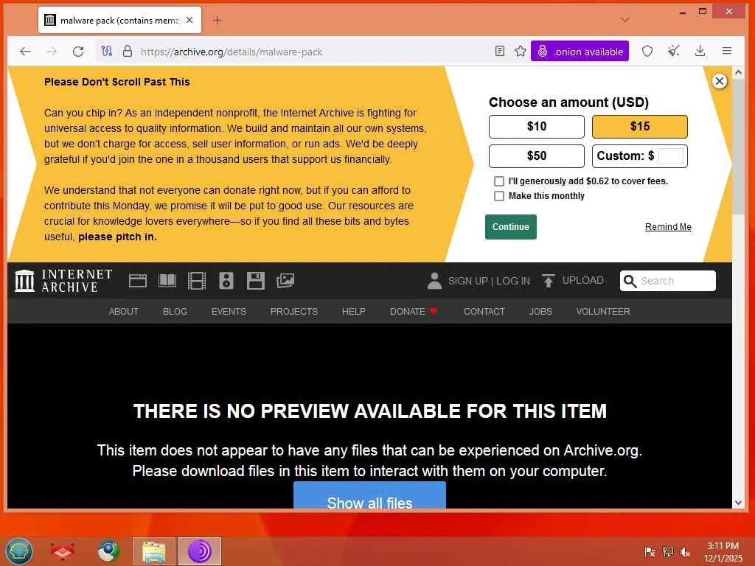
Task: Open the Downloads arrow icon
Action: [700, 51]
